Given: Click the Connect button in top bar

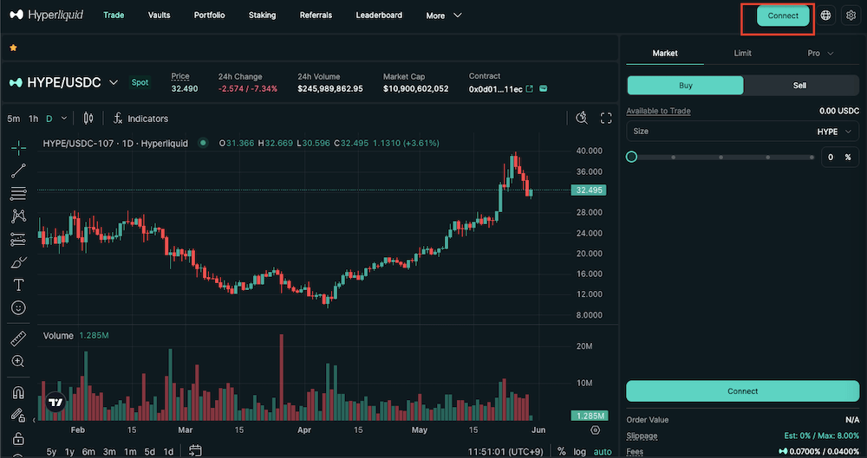Looking at the screenshot, I should point(783,16).
